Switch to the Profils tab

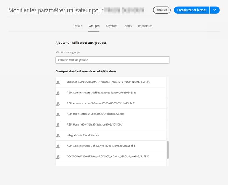pos(128,26)
